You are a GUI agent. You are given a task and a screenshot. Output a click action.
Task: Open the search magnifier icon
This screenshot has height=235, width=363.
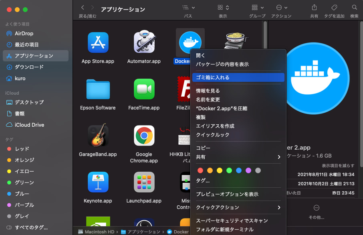click(x=355, y=7)
